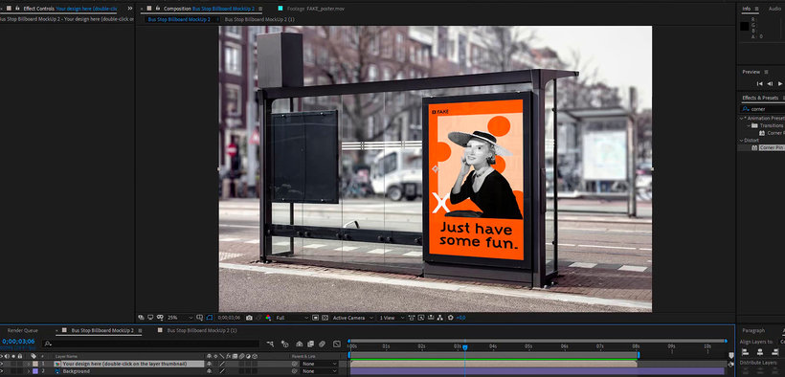This screenshot has width=785, height=377.
Task: Select the Info panel tab
Action: tap(746, 9)
